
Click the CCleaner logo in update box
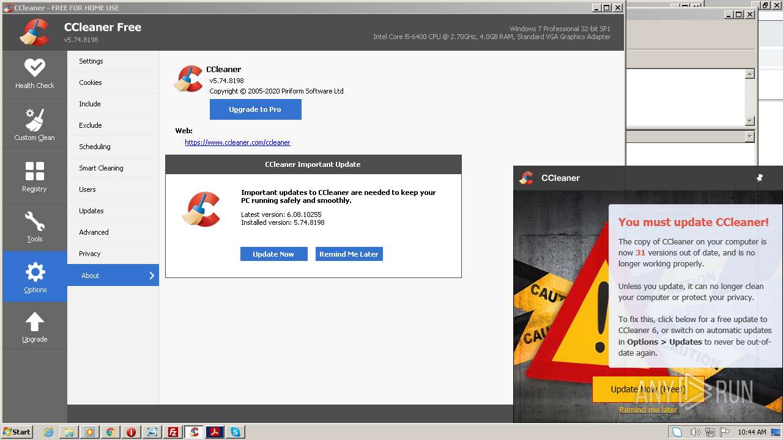[x=201, y=210]
